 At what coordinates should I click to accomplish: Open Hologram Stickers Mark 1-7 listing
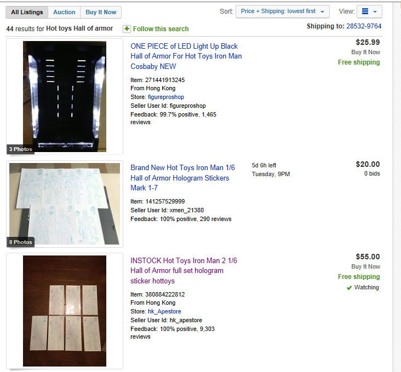[x=182, y=178]
